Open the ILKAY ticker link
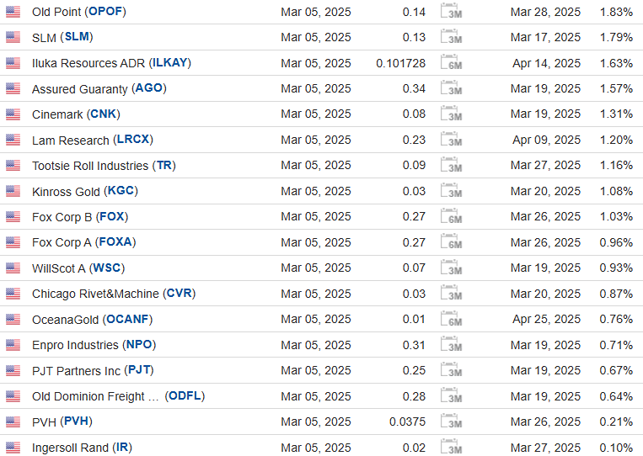The height and width of the screenshot is (456, 643). pos(172,63)
